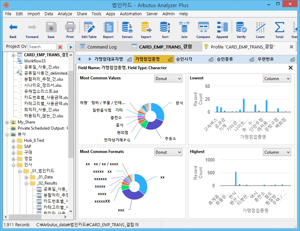The width and height of the screenshot is (300, 231).
Task: Expand the SAP folder
Action: coord(13,147)
